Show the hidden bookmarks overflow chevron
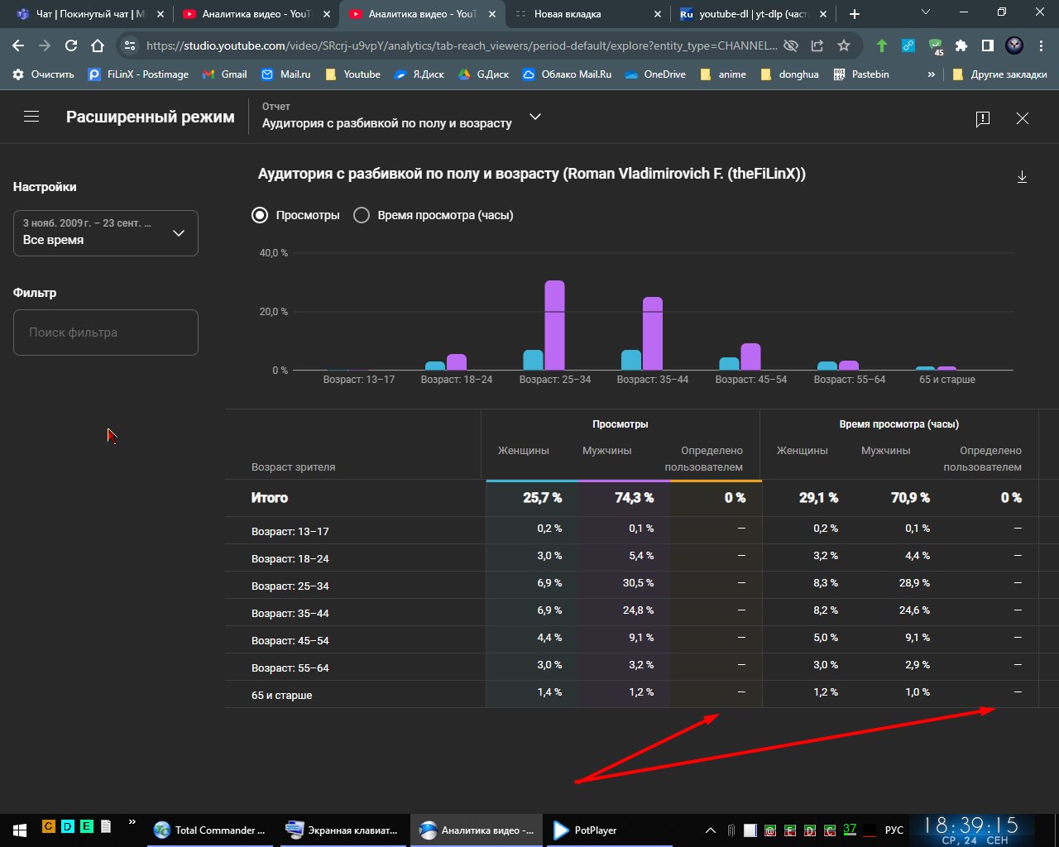The width and height of the screenshot is (1059, 847). [x=932, y=74]
